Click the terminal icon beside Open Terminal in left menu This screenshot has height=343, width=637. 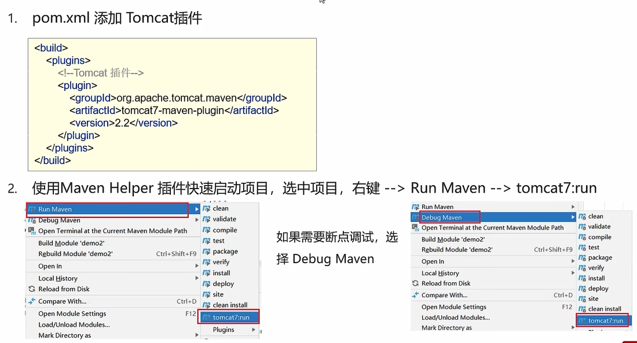point(32,231)
